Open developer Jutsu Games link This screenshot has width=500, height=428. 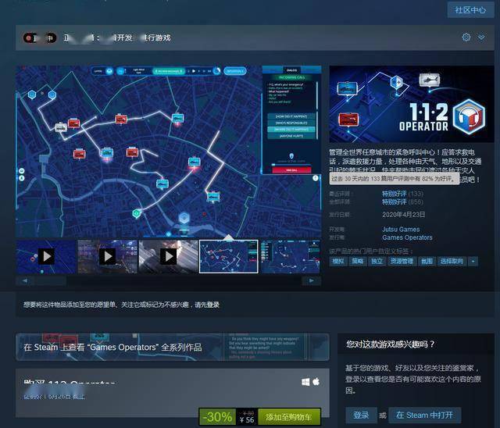401,229
